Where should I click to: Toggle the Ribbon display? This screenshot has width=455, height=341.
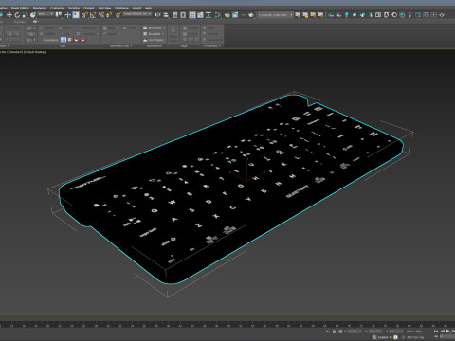(192, 14)
